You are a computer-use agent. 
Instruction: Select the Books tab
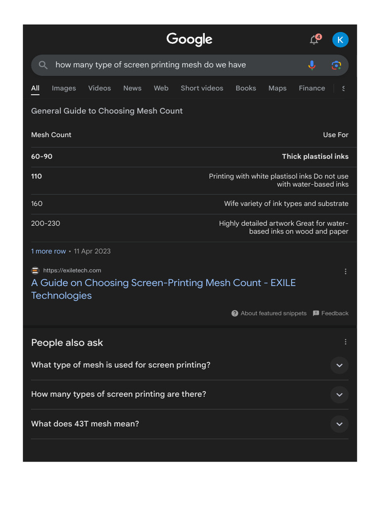coord(246,88)
